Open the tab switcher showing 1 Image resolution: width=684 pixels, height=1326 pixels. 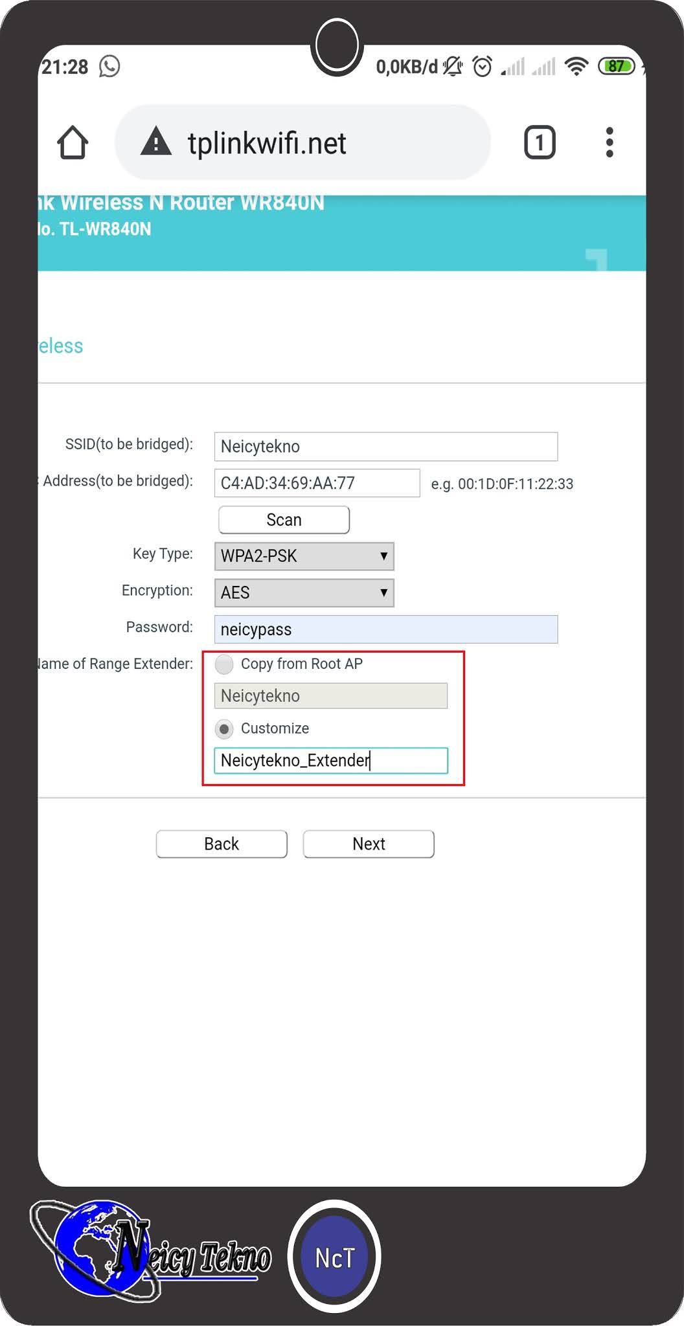[540, 142]
